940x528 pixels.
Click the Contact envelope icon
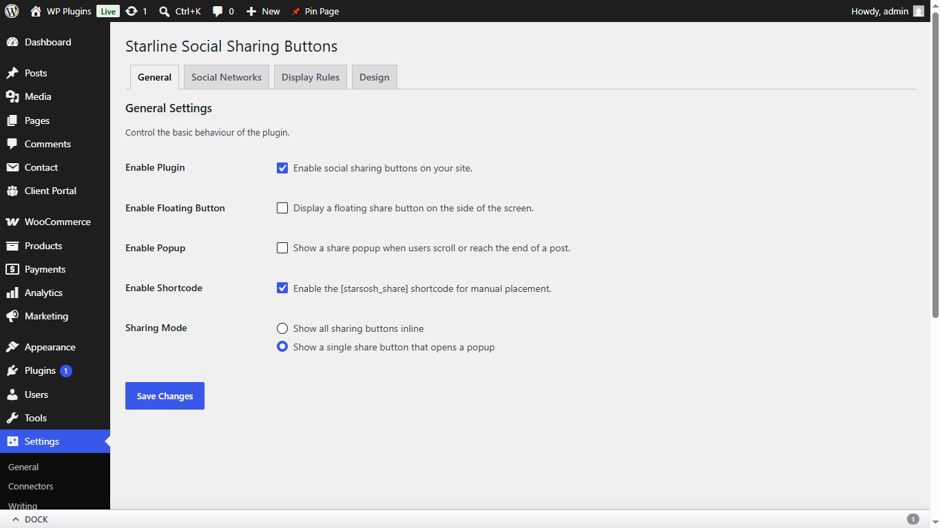point(12,167)
